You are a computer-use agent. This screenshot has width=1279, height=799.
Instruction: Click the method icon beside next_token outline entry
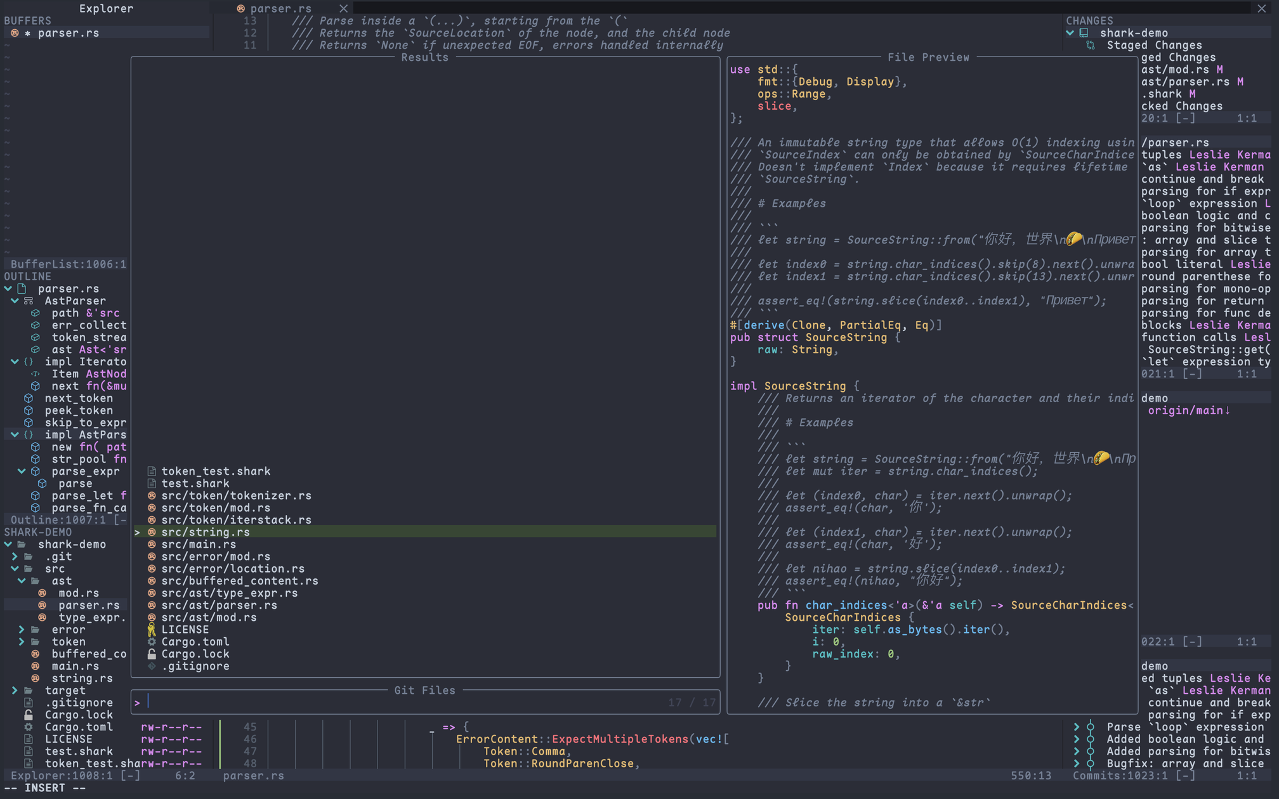tap(29, 398)
